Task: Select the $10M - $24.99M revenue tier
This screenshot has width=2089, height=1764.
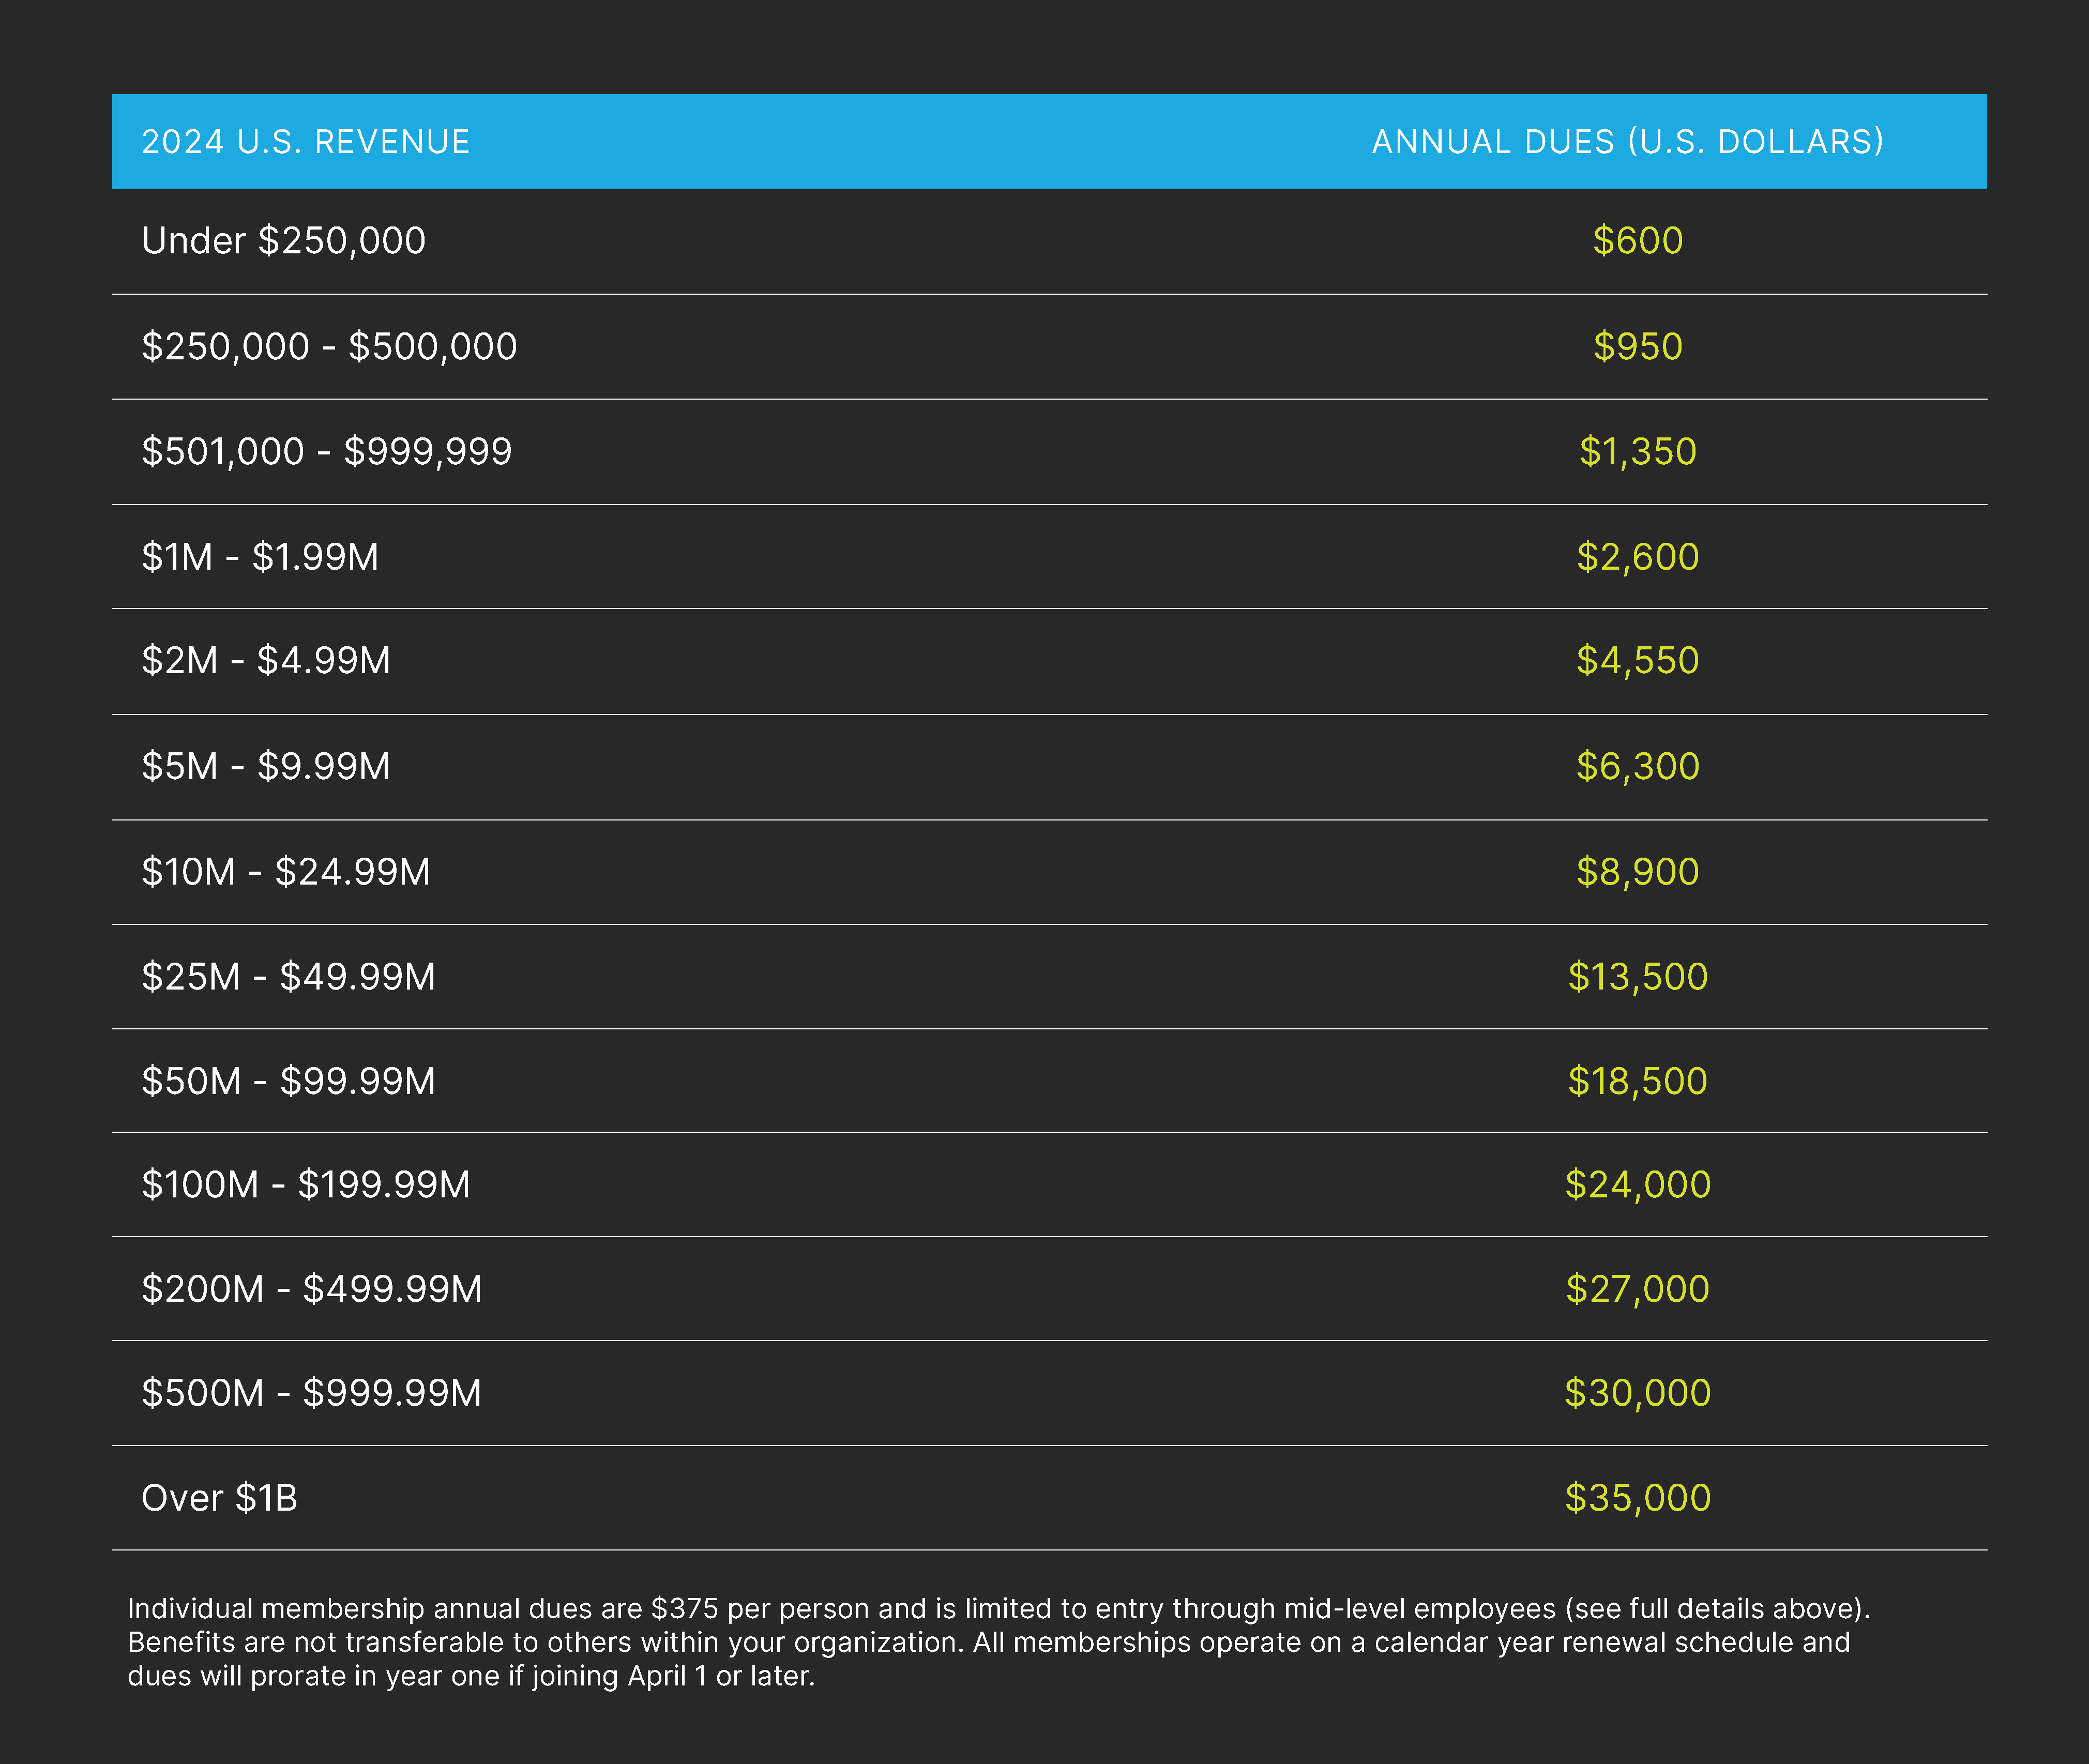Action: 1049,872
